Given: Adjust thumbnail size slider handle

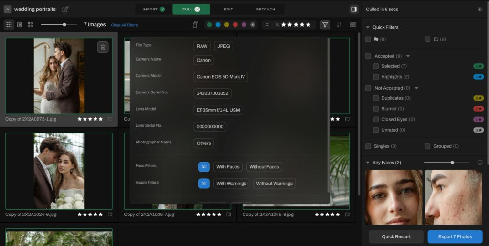Looking at the screenshot, I should click(64, 25).
